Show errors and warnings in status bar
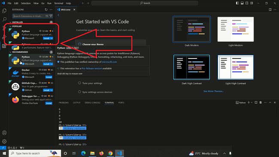 tap(12, 148)
